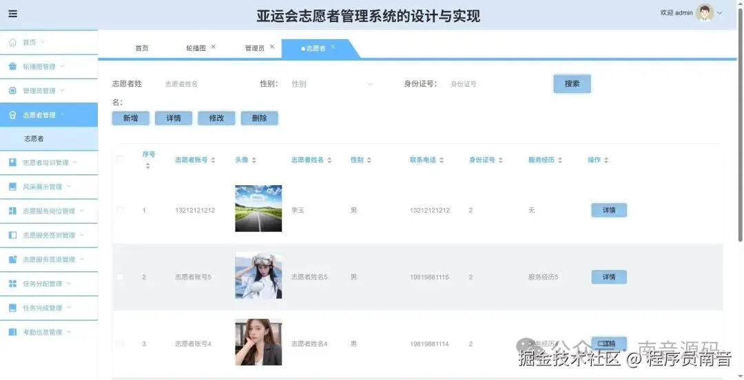
Task: Click sort arrows on 头像 column
Action: click(254, 160)
